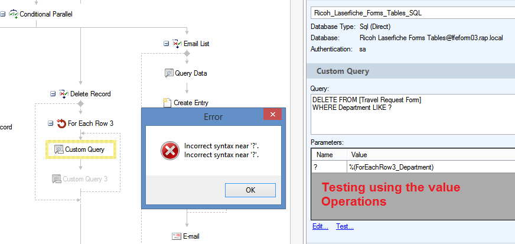
Task: Click OK in the Error dialog
Action: tap(250, 190)
